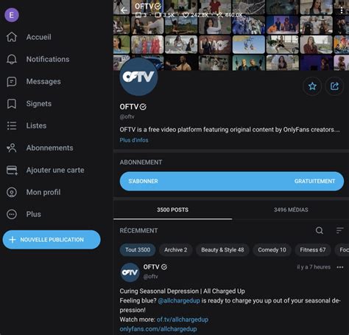The image size is (349, 335).
Task: Open the Messages chat icon
Action: (x=12, y=82)
